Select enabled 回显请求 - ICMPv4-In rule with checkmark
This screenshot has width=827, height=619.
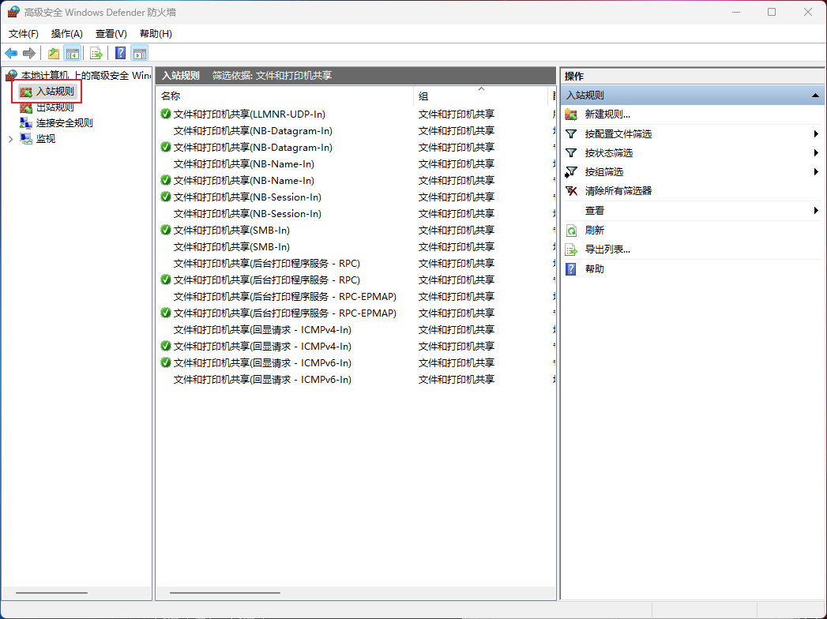click(x=262, y=346)
